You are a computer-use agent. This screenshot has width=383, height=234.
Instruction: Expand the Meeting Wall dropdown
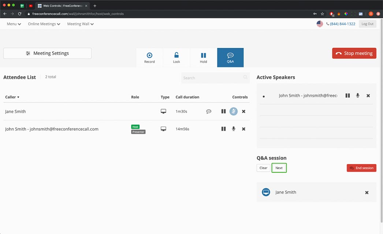coord(80,24)
